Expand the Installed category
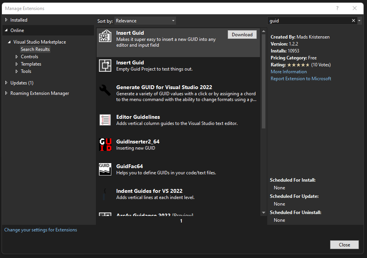This screenshot has height=258, width=367. (x=6, y=20)
